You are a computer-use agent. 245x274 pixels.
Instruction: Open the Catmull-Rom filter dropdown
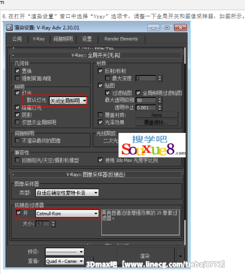pos(67,213)
